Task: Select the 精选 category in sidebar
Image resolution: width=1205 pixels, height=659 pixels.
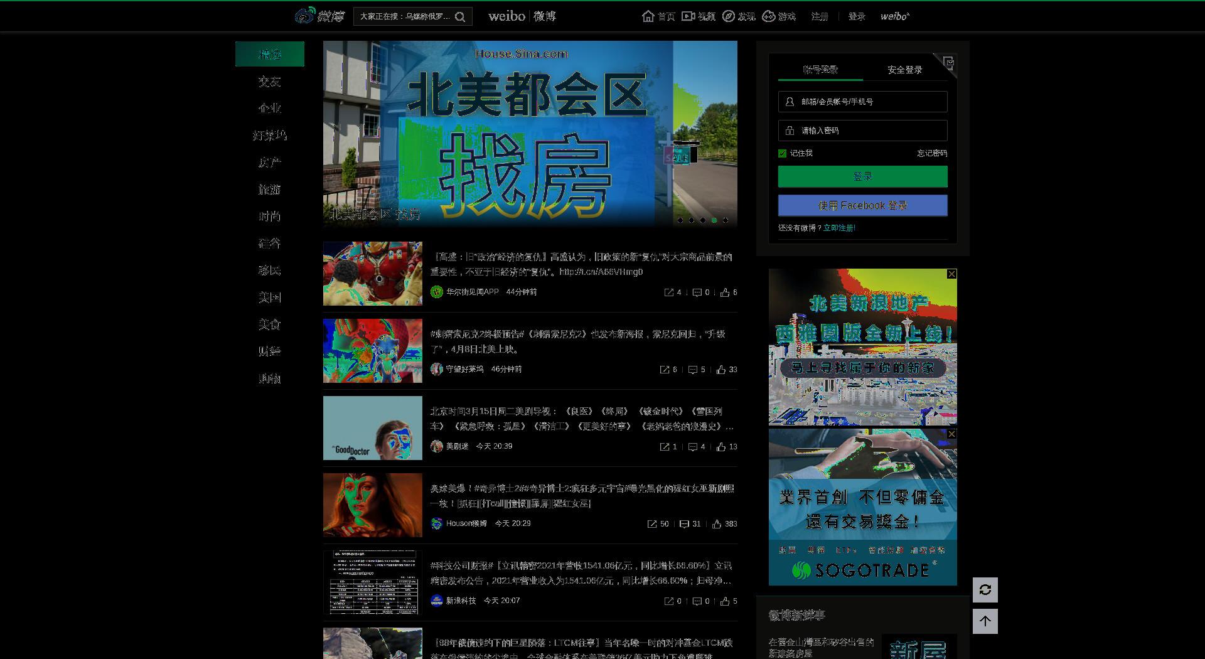Action: (270, 54)
